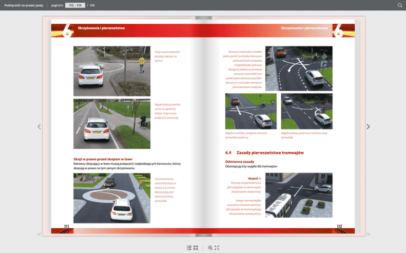Click the tram intersection illustration
Image resolution: width=406 pixels, height=253 pixels.
(299, 195)
